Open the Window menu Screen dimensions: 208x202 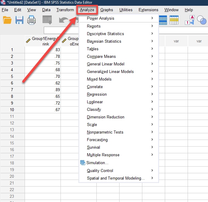click(172, 10)
